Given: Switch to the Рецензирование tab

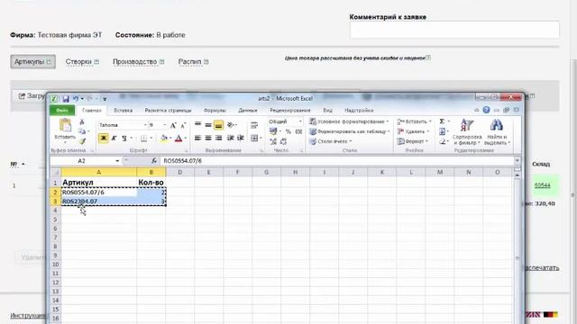Looking at the screenshot, I should click(x=290, y=110).
